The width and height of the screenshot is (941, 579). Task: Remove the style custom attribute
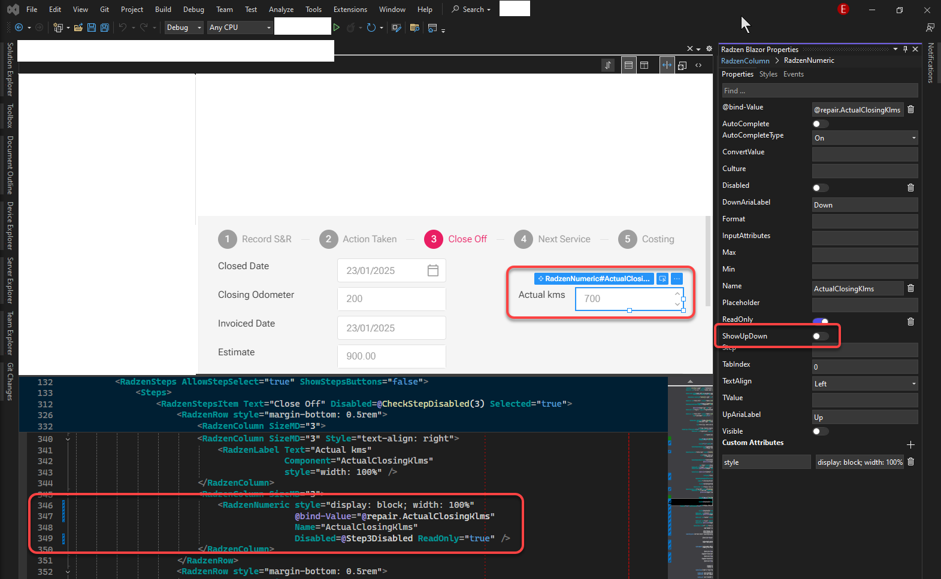pyautogui.click(x=911, y=461)
